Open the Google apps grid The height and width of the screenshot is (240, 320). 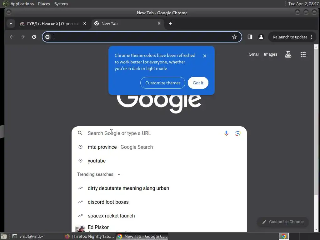303,54
